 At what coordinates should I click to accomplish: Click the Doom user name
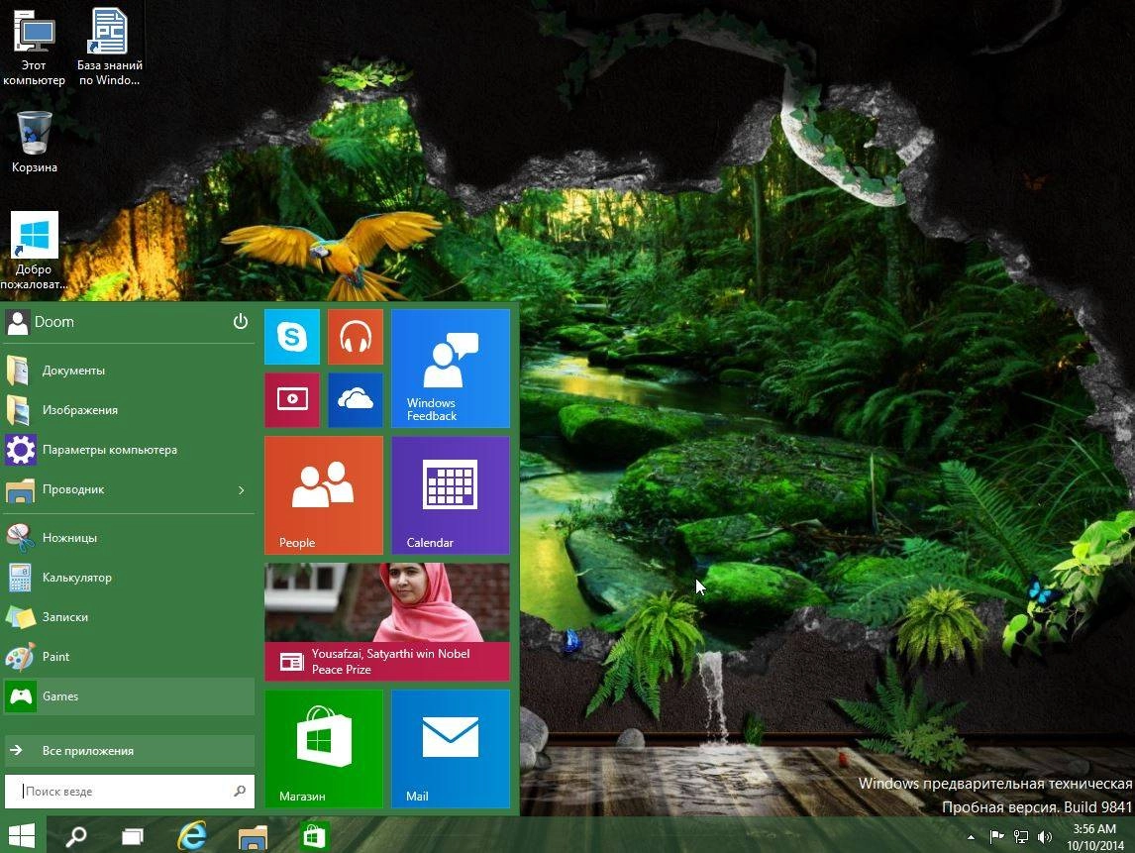[x=54, y=322]
